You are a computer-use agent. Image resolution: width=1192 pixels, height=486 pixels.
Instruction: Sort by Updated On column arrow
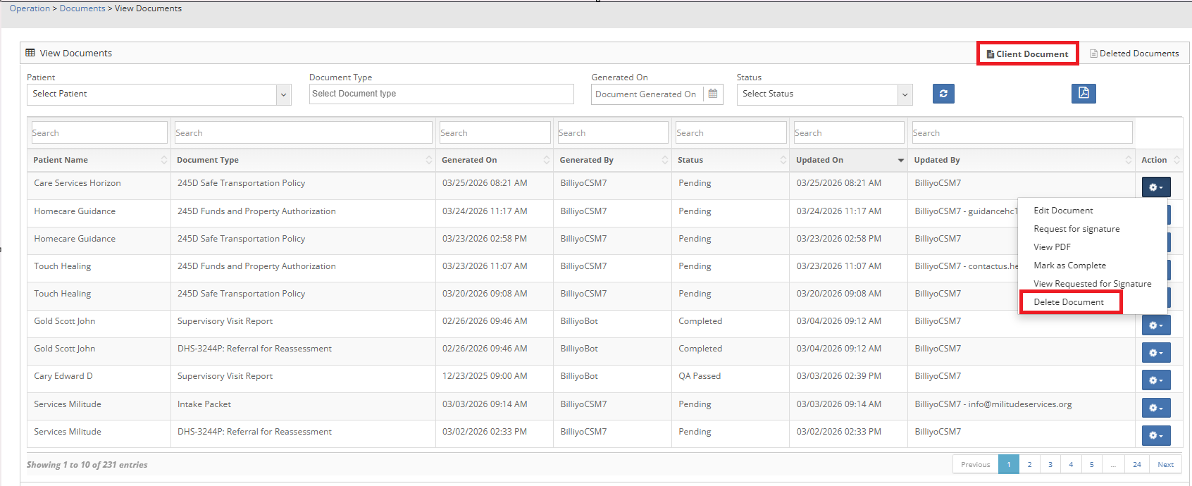[900, 161]
